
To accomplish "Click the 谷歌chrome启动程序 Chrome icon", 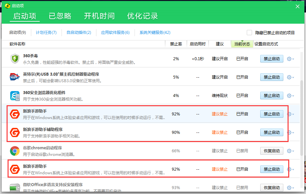I will (x=15, y=150).
